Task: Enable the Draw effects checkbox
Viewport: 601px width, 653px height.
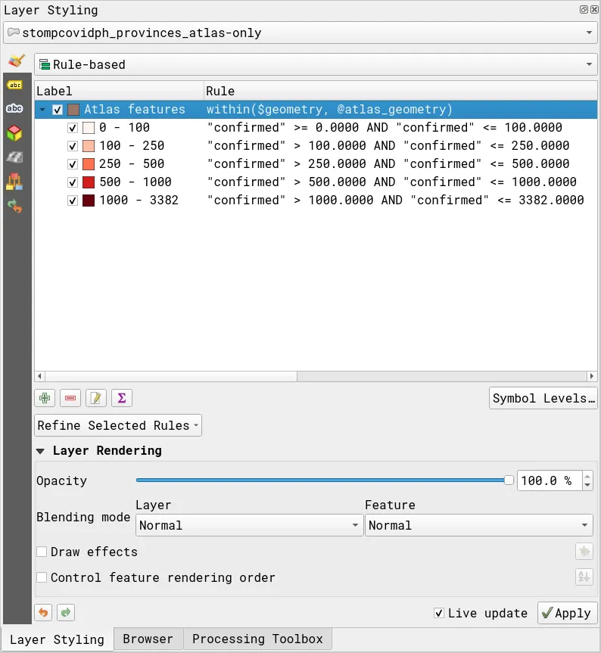Action: click(x=42, y=552)
